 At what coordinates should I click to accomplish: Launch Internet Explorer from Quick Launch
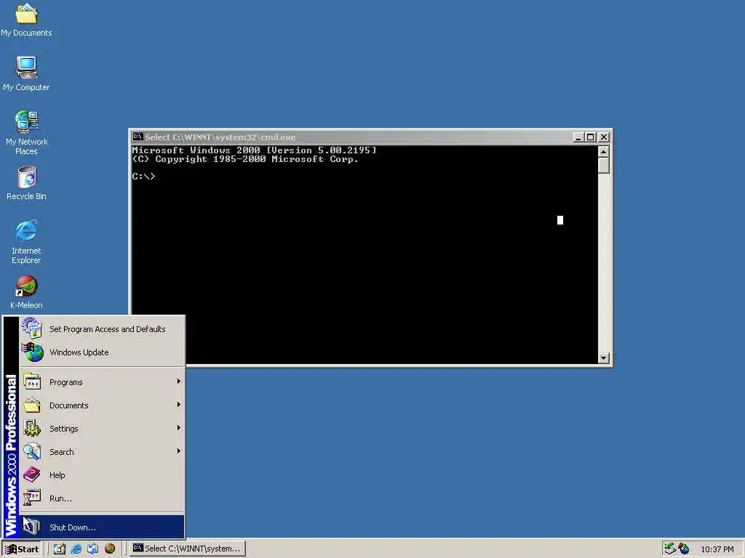(x=76, y=549)
